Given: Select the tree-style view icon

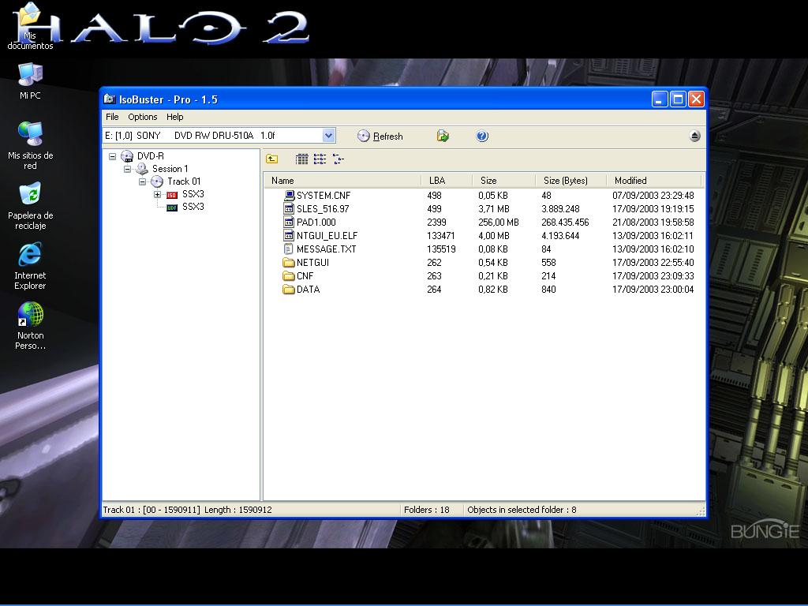Looking at the screenshot, I should 338,159.
